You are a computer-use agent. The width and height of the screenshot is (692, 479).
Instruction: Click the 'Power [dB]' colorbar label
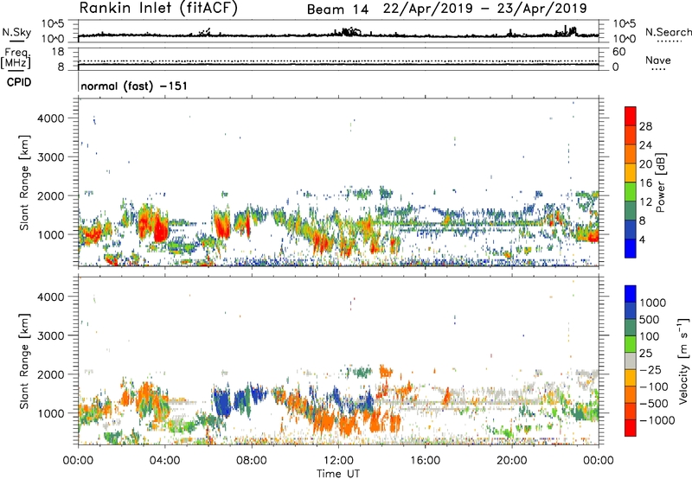(x=660, y=183)
